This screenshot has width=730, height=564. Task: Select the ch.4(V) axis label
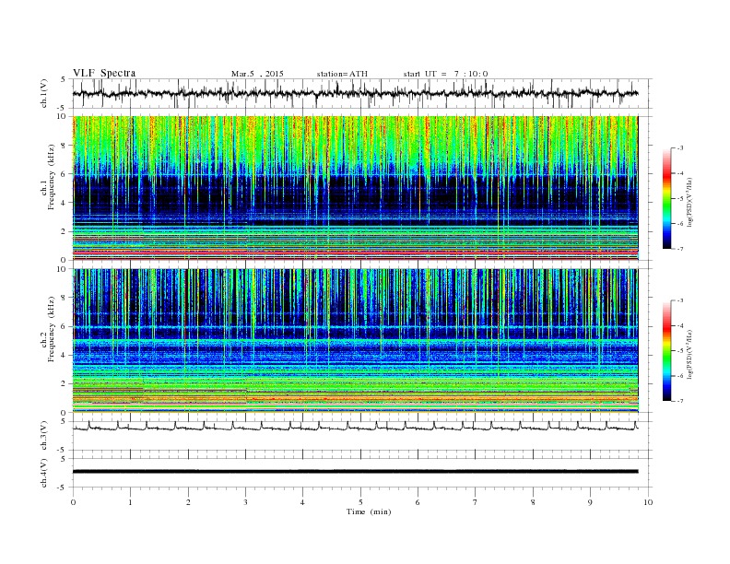pyautogui.click(x=44, y=473)
